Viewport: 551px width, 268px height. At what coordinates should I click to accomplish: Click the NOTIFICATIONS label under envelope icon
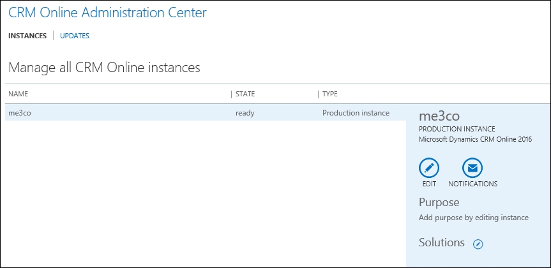coord(472,184)
